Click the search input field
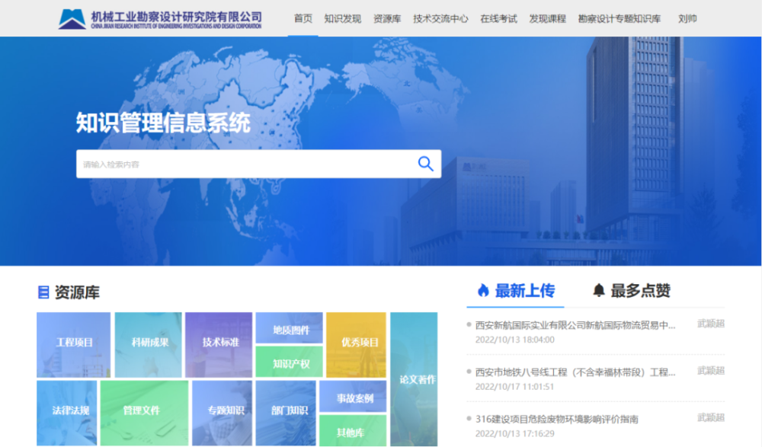Image resolution: width=762 pixels, height=447 pixels. pos(244,164)
